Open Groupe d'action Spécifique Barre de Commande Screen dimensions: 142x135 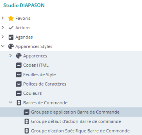(80, 131)
